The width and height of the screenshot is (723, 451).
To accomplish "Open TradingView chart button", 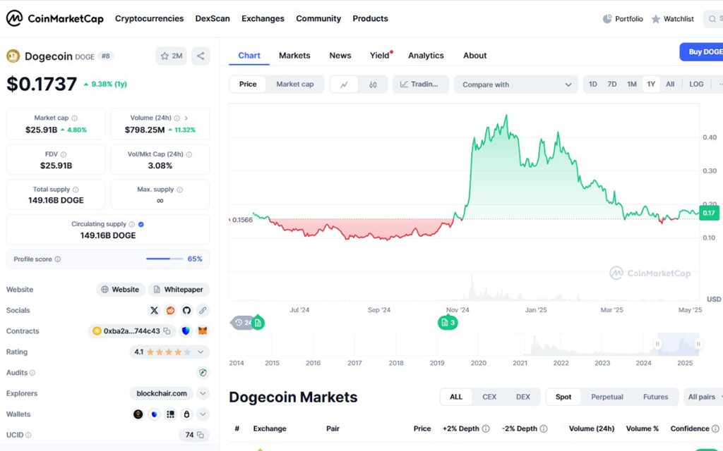I will coord(421,85).
